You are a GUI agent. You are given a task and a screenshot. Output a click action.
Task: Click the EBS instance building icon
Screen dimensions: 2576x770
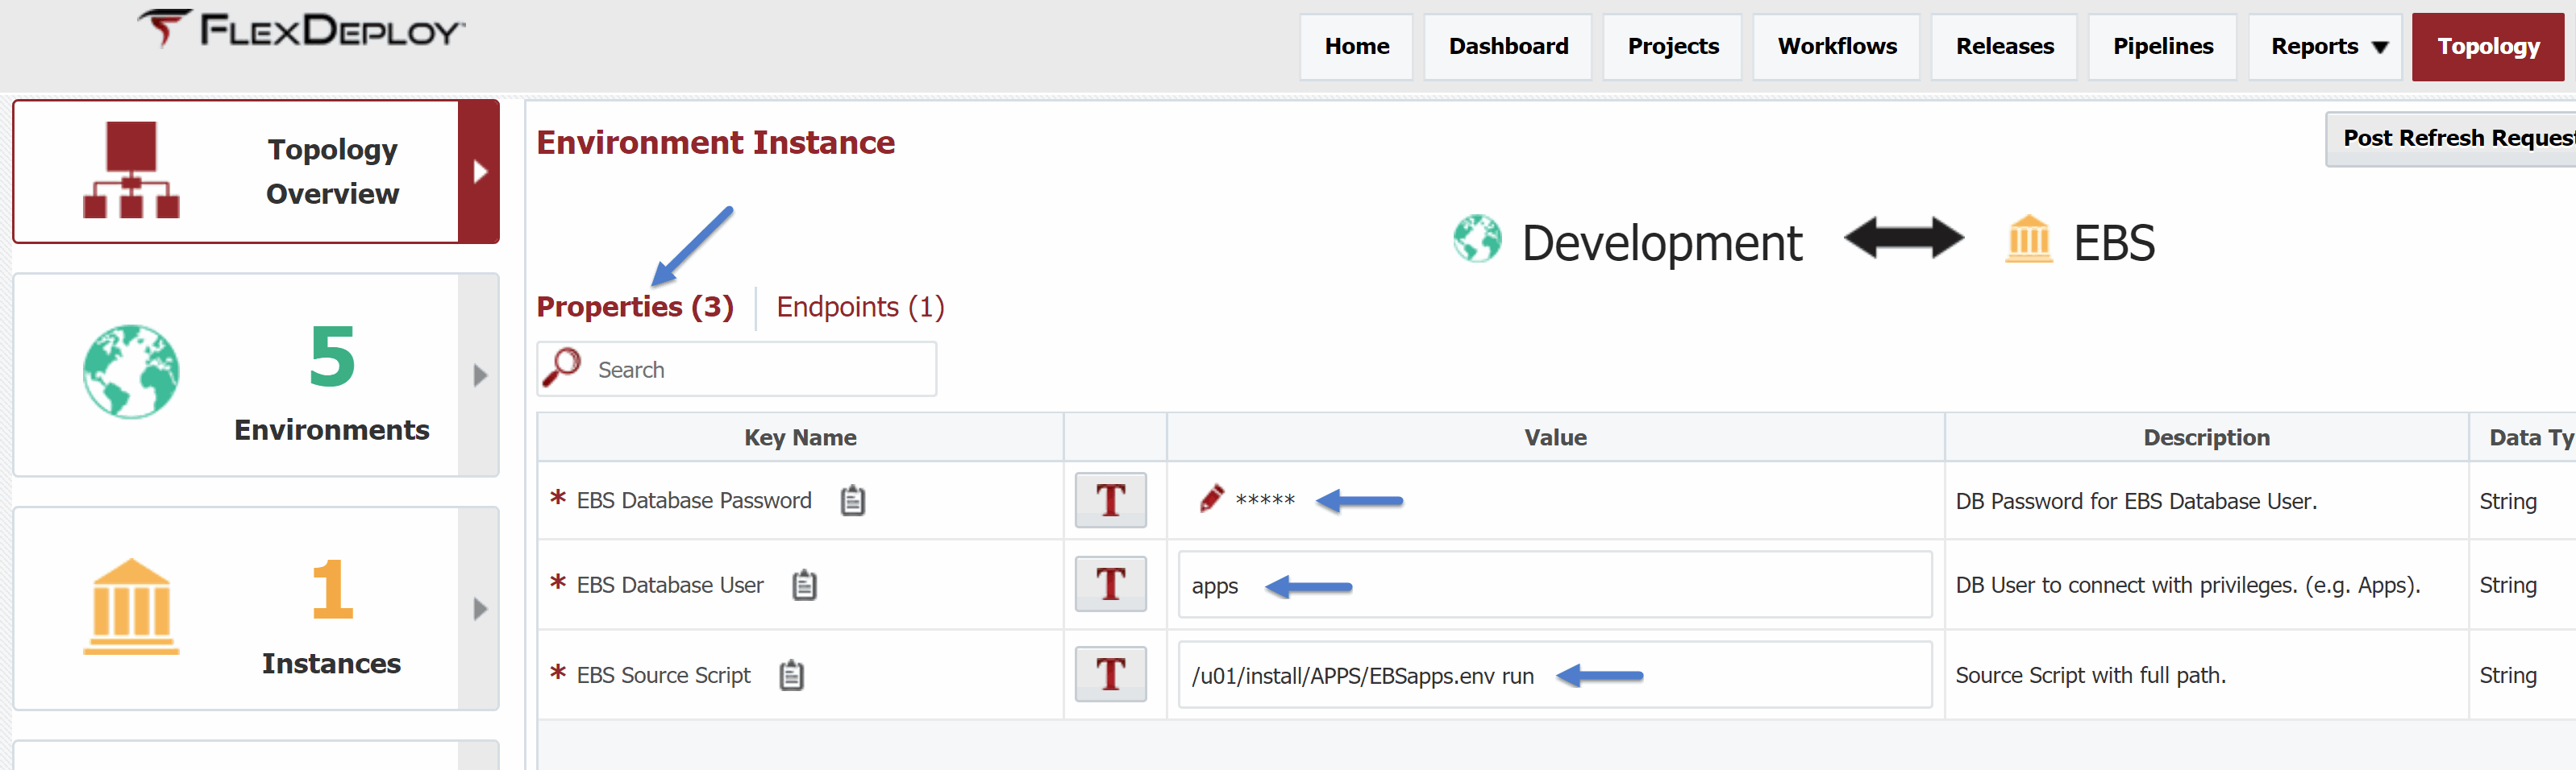(x=2028, y=240)
